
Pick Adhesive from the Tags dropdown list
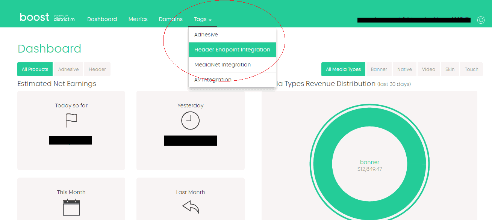pyautogui.click(x=206, y=35)
